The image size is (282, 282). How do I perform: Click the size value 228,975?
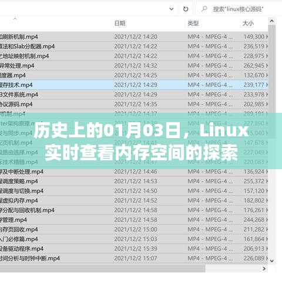click(x=254, y=56)
